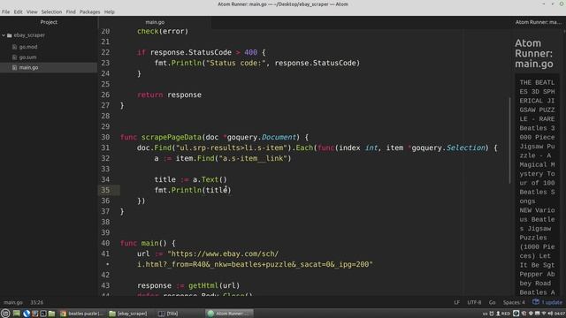
Task: Click 'scrapePageData' function name on line 30
Action: click(x=171, y=137)
